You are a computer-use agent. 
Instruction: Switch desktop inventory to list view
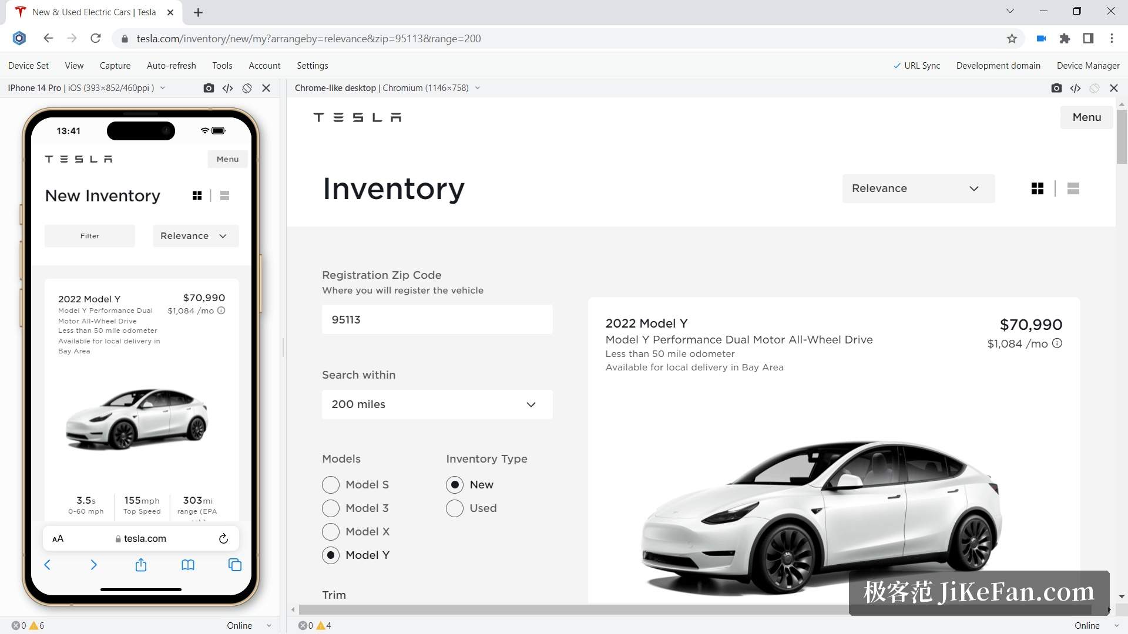1073,188
